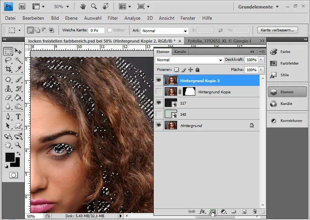
Task: Select the Pen tool
Action: [8, 117]
